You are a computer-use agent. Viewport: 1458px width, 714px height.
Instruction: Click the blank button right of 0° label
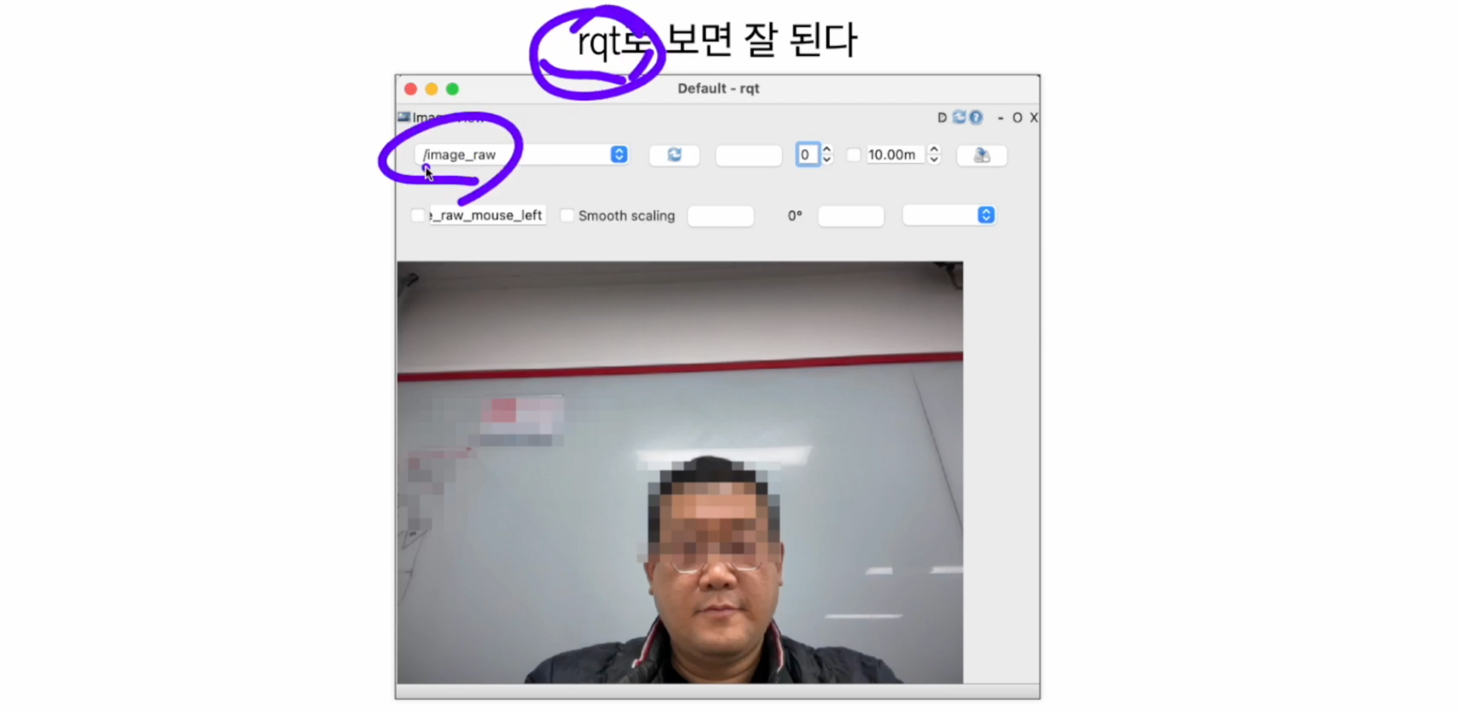point(851,216)
